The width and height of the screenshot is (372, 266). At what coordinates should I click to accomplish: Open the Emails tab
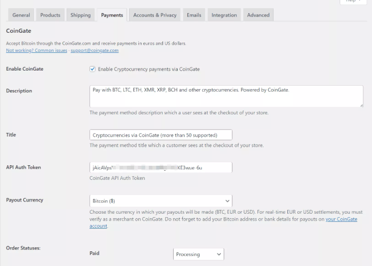pos(194,15)
